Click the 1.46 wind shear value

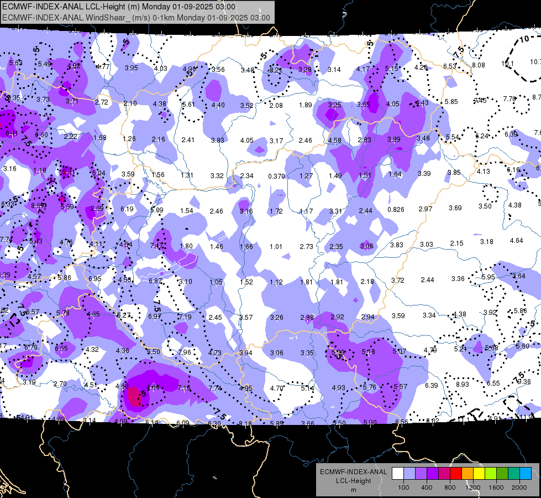[x=216, y=247]
